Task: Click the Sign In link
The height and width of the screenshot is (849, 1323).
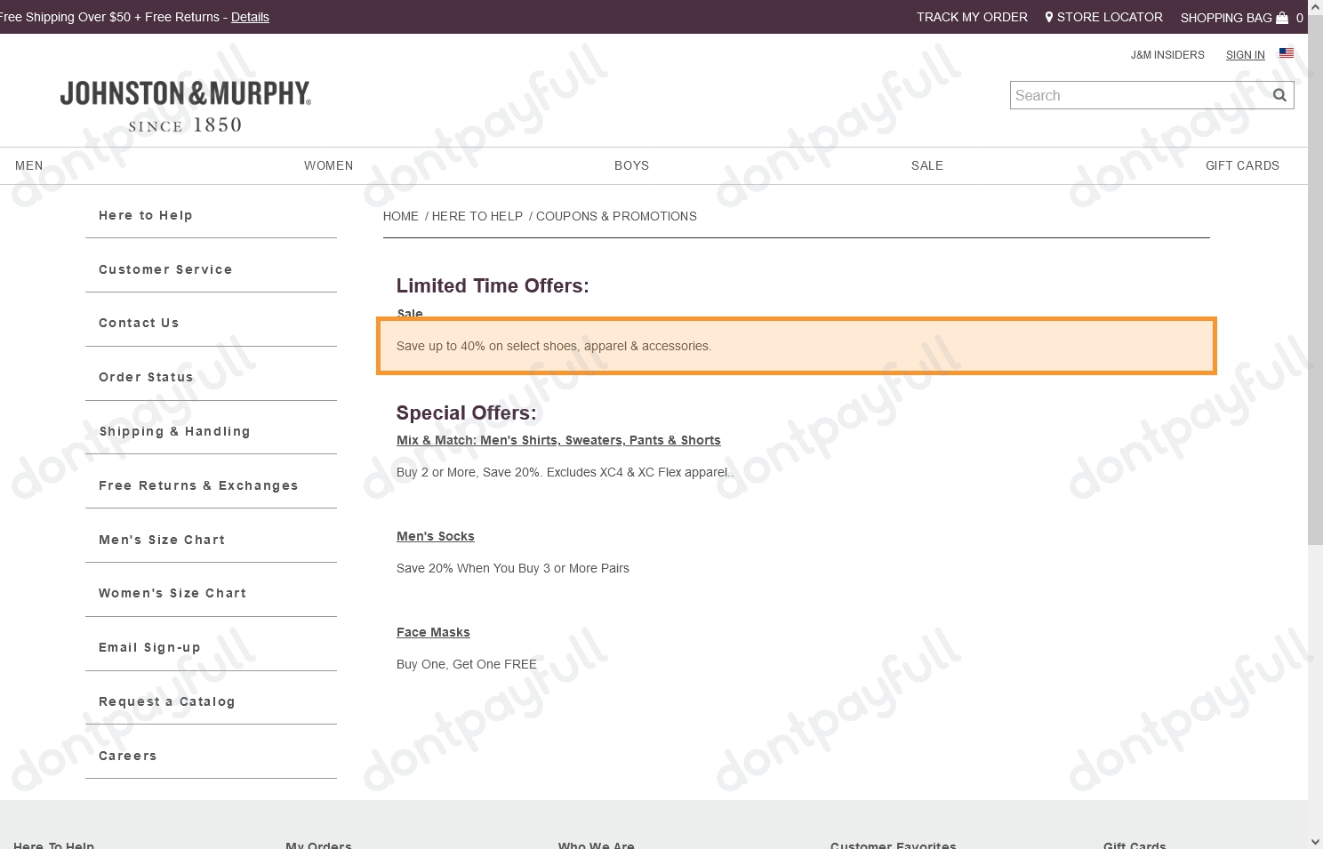Action: [1245, 55]
